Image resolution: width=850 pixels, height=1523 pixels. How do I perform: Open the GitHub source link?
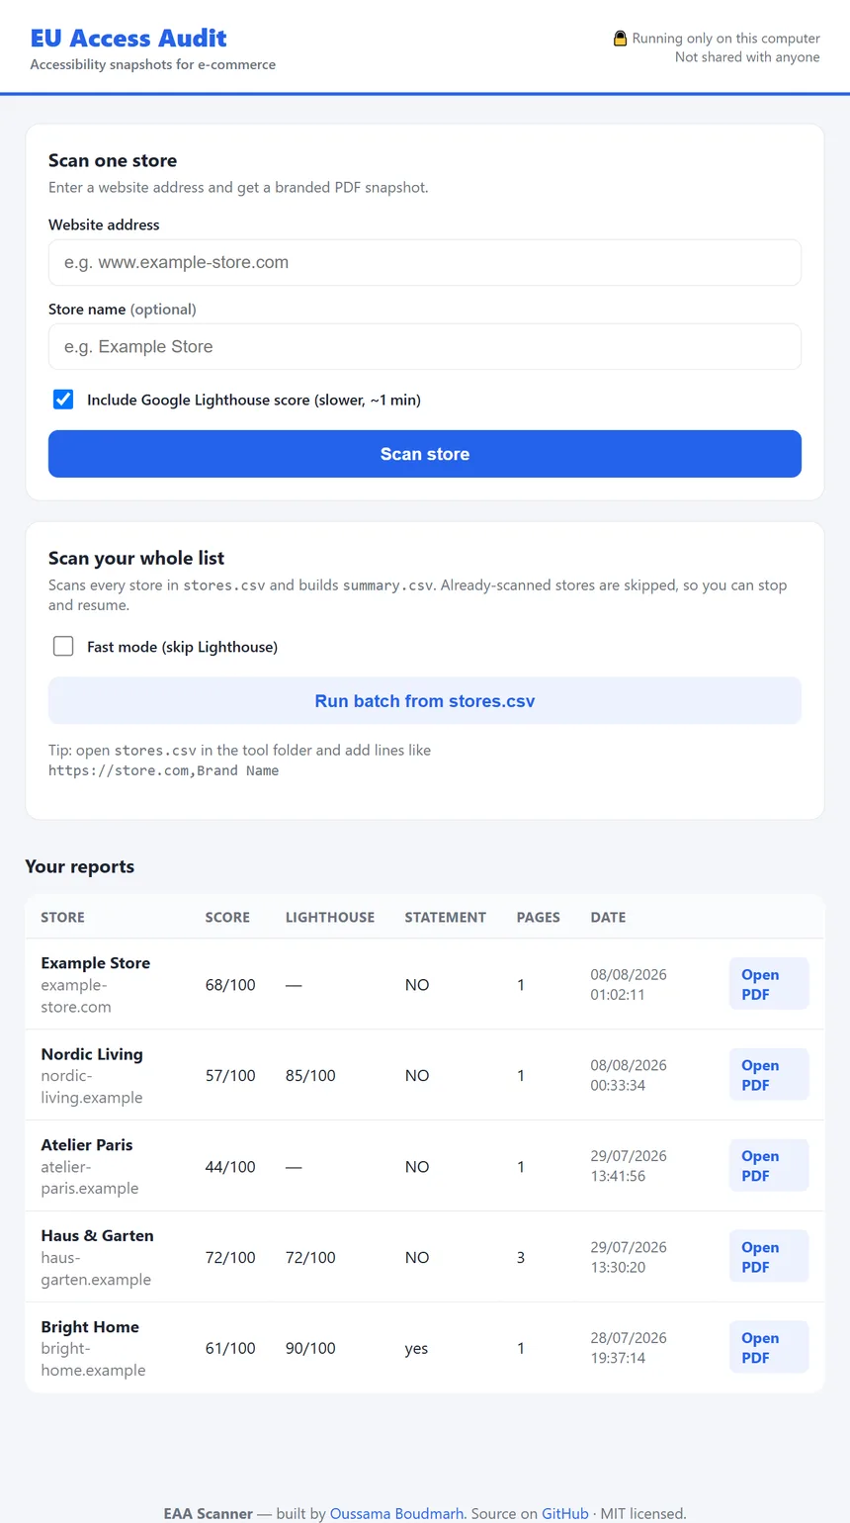tap(565, 1513)
